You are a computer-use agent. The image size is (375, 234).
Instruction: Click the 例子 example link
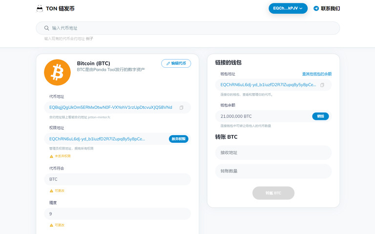point(89,39)
